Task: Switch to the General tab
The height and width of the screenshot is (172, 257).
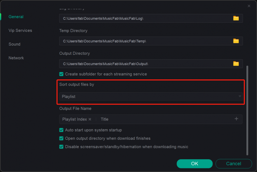Action: (x=16, y=17)
